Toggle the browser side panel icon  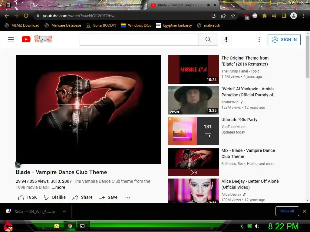pyautogui.click(x=284, y=16)
